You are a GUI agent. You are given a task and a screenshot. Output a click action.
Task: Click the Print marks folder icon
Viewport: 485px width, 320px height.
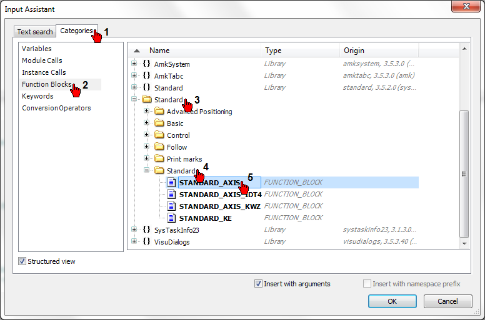point(159,158)
